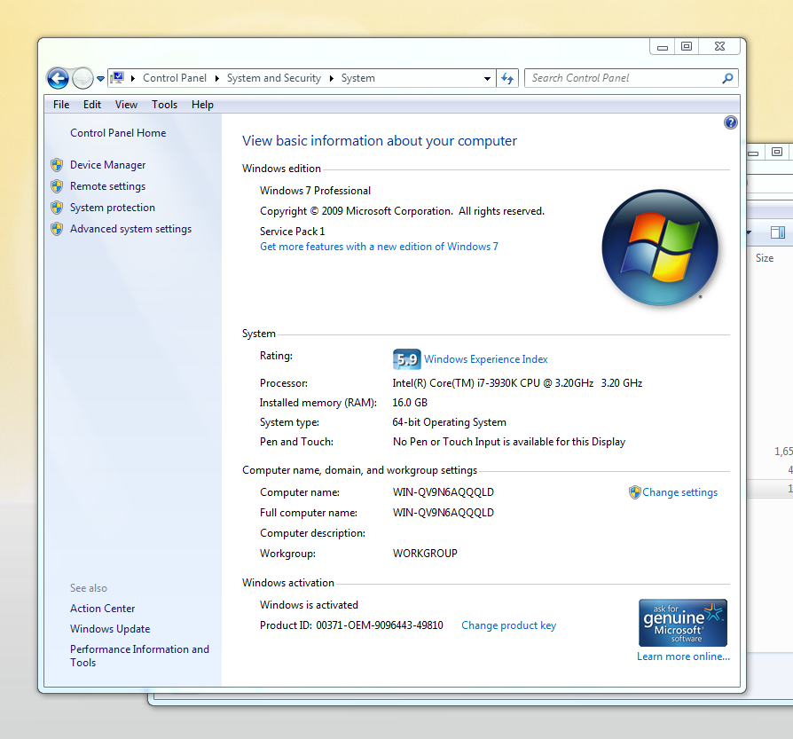Click Service Pack 1 text

(x=293, y=232)
